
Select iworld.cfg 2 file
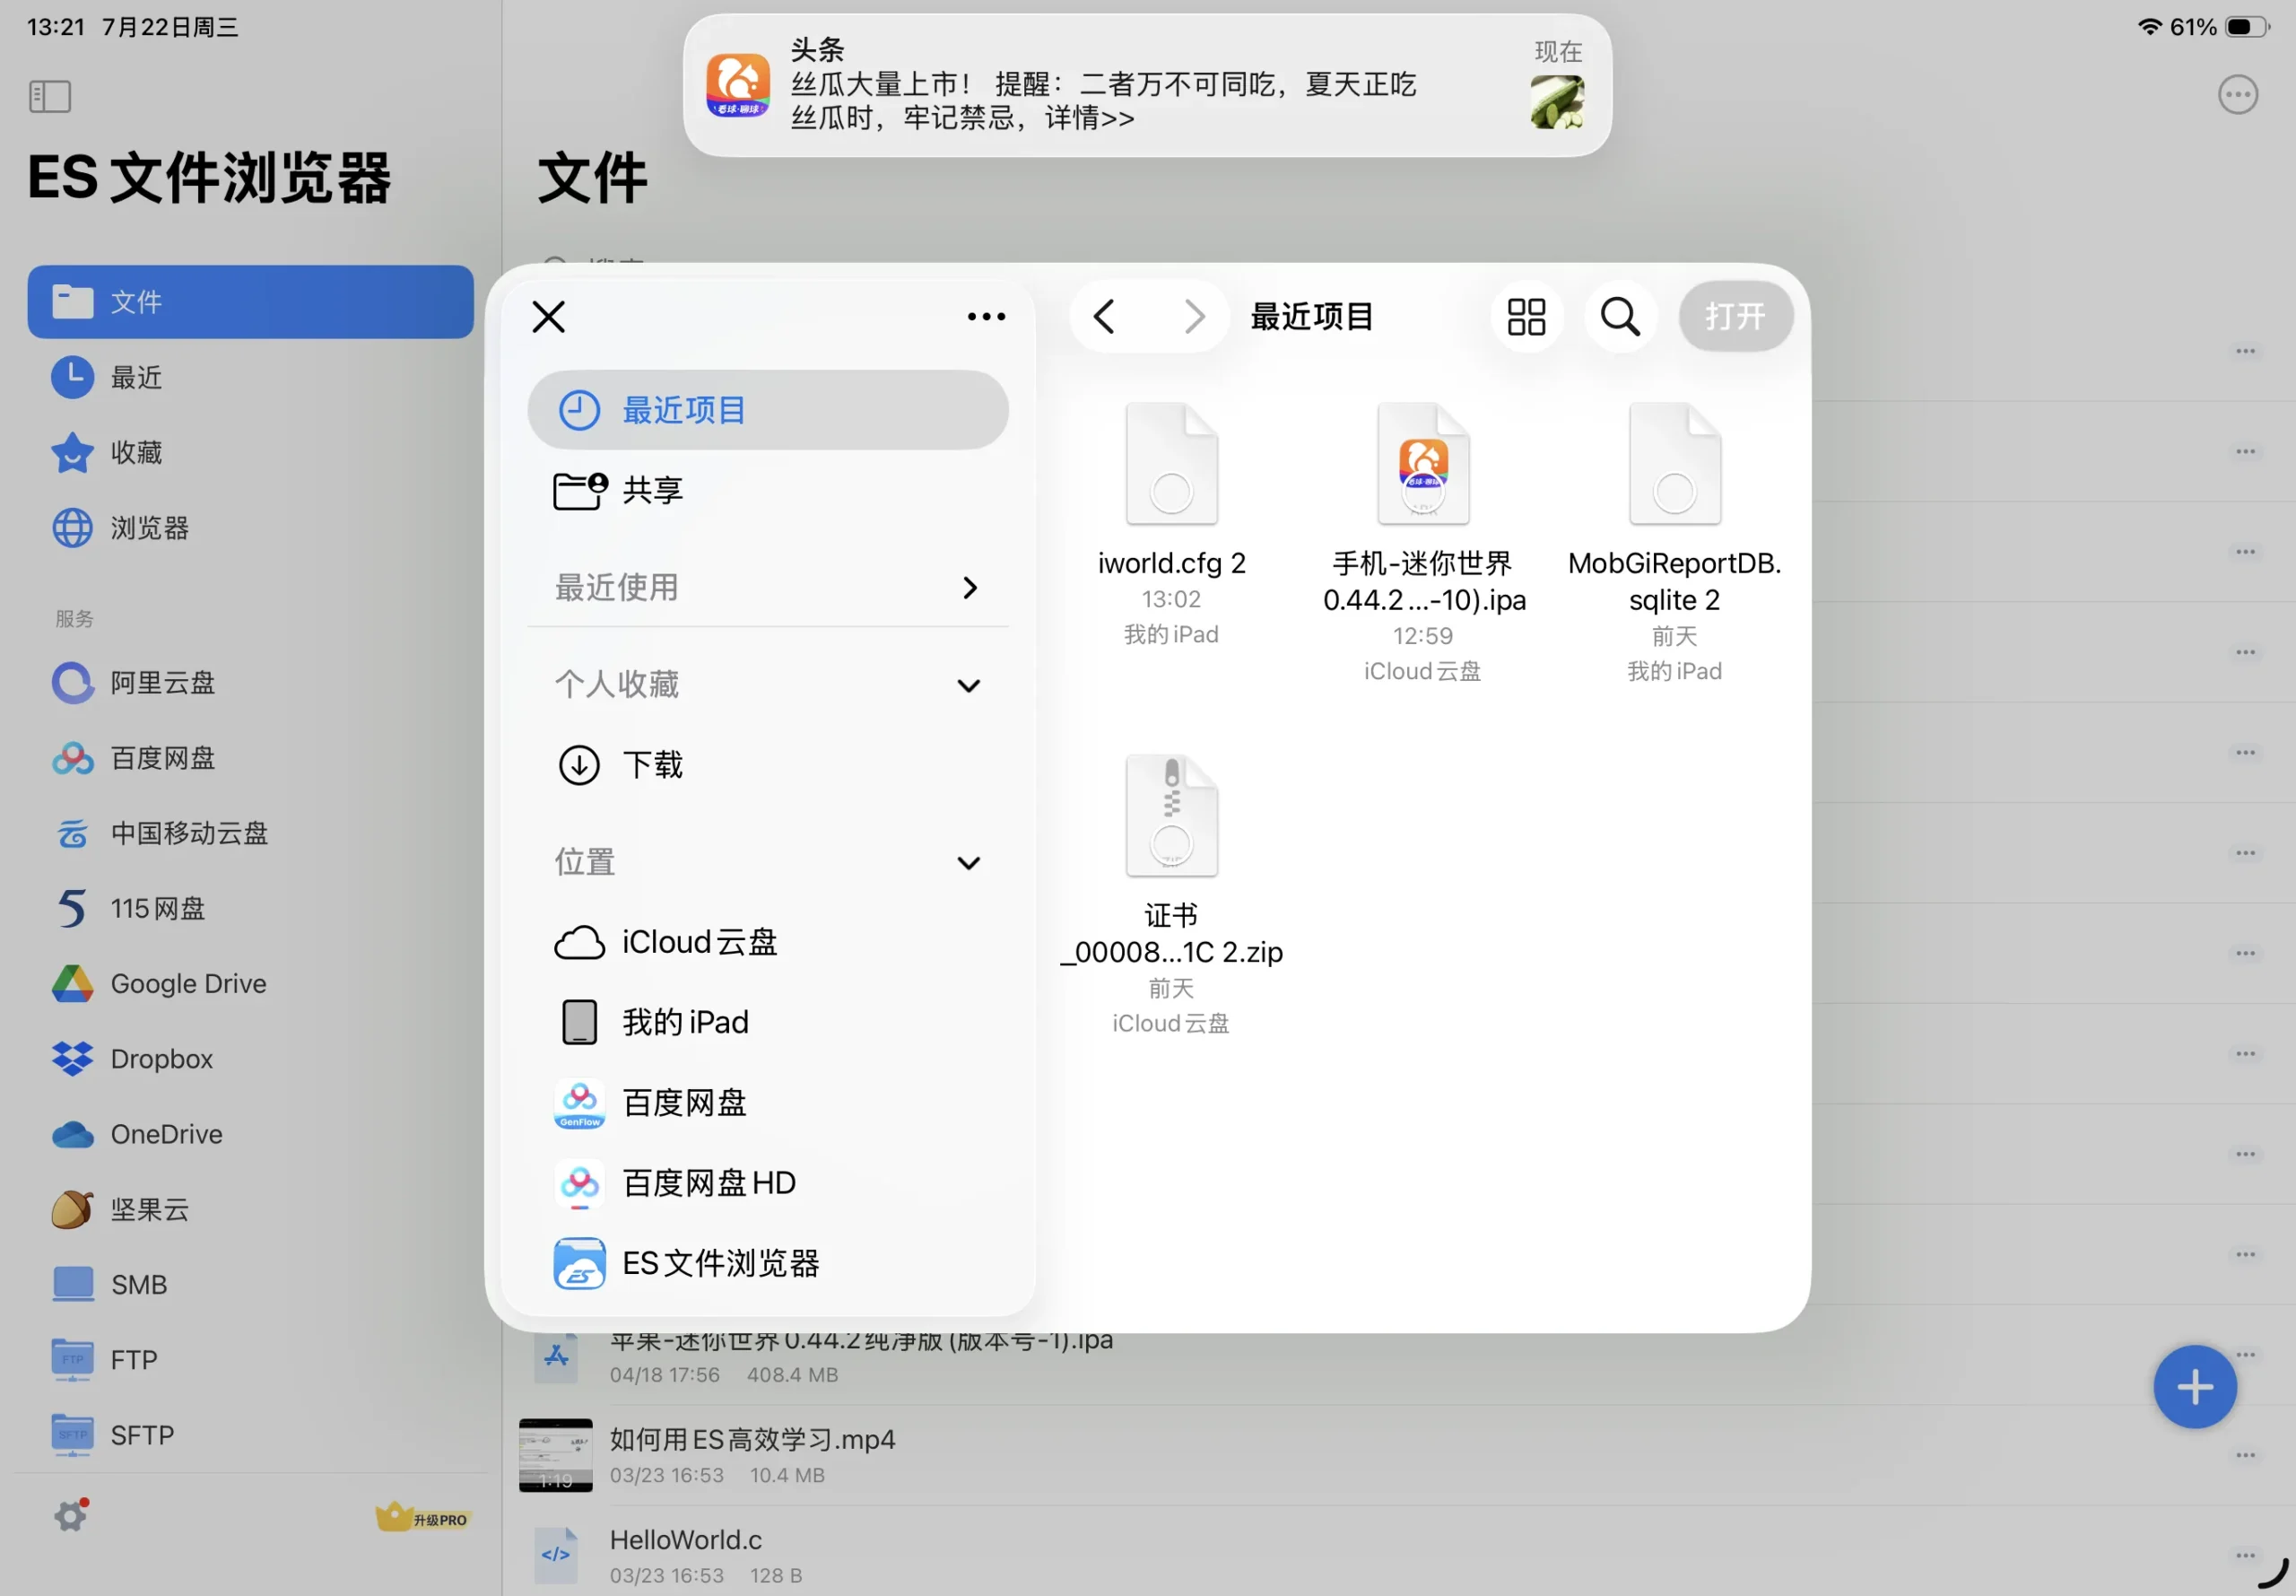coord(1171,523)
